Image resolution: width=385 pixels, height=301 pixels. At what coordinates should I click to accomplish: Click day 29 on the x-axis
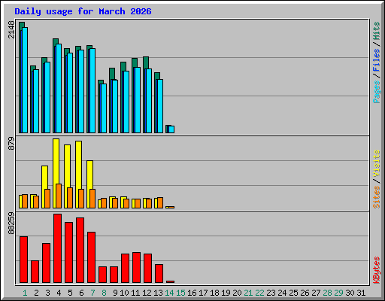pyautogui.click(x=338, y=293)
